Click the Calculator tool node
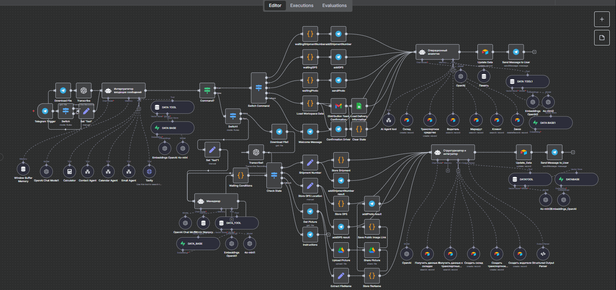This screenshot has height=290, width=616. [69, 171]
